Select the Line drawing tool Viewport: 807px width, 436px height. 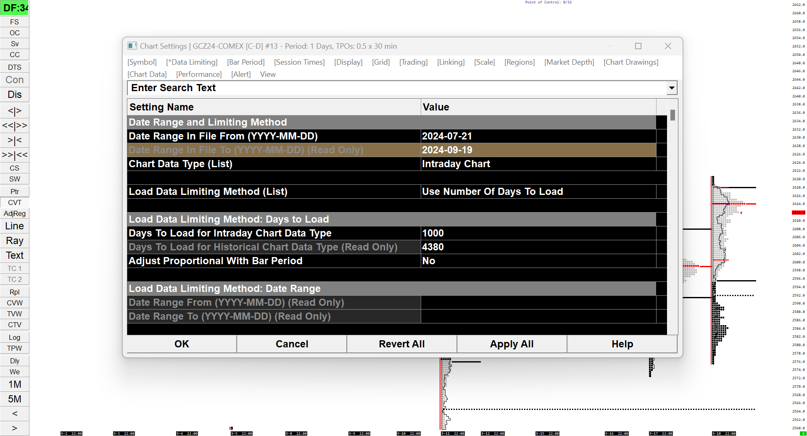pyautogui.click(x=14, y=226)
